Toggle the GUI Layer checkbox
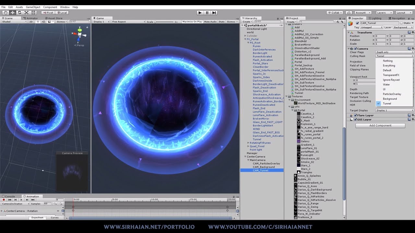The image size is (415, 233). pyautogui.click(x=355, y=119)
